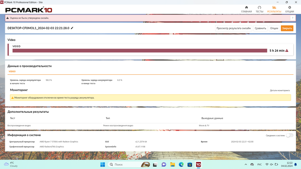Close result with orange Закрыть button

point(287,28)
